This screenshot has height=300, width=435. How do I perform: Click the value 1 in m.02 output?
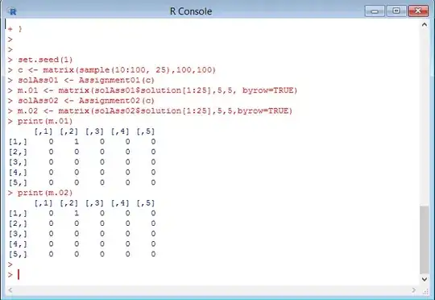pyautogui.click(x=77, y=214)
